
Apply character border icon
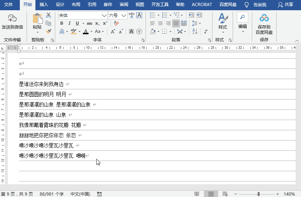click(139, 15)
